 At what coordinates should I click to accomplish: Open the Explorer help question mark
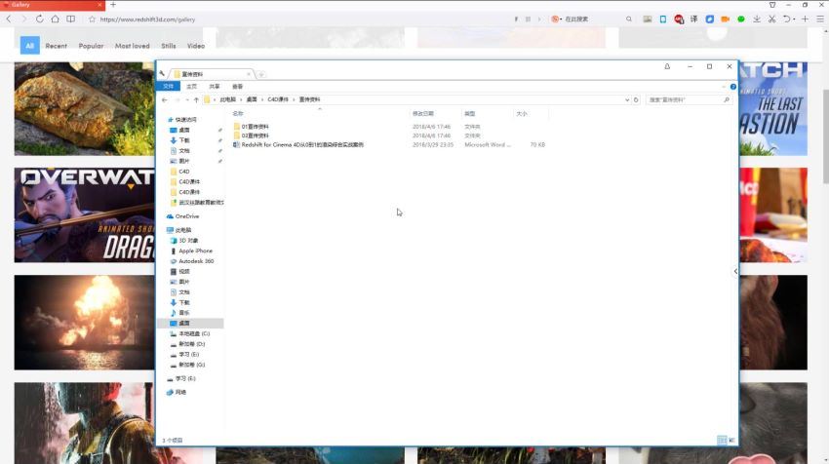[732, 87]
